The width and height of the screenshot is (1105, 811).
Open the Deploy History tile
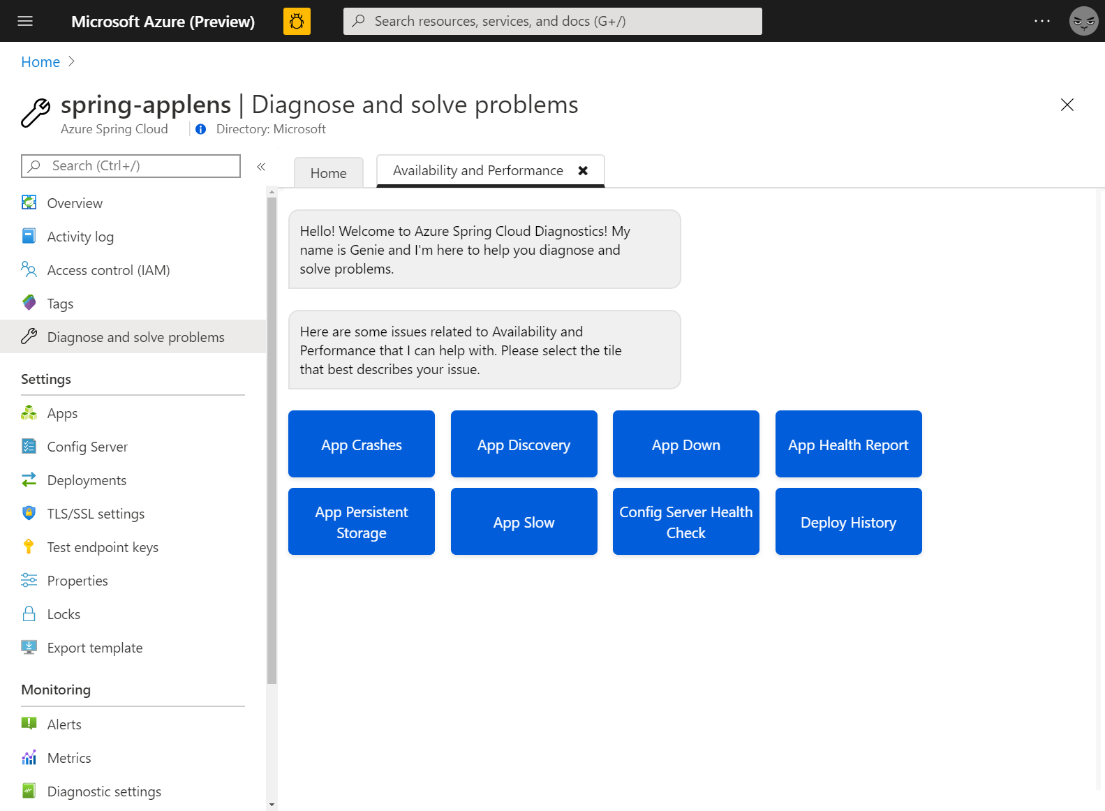point(849,521)
